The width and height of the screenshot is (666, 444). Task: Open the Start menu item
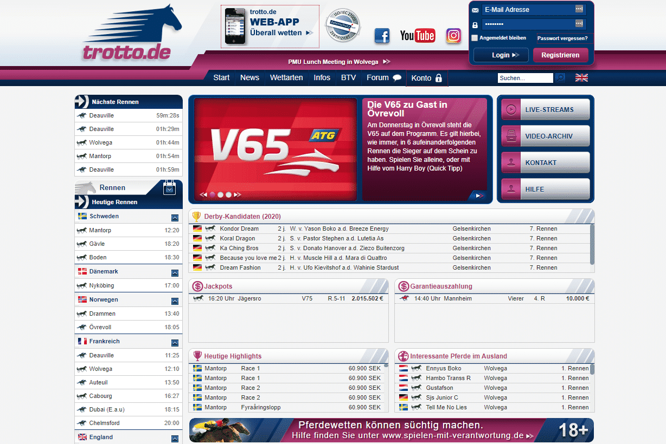pos(221,77)
